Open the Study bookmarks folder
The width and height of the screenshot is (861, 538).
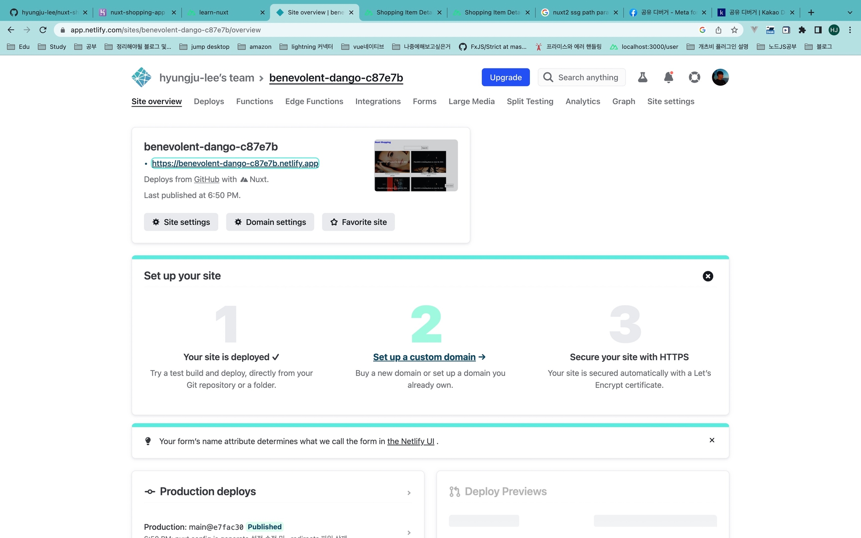pos(52,46)
